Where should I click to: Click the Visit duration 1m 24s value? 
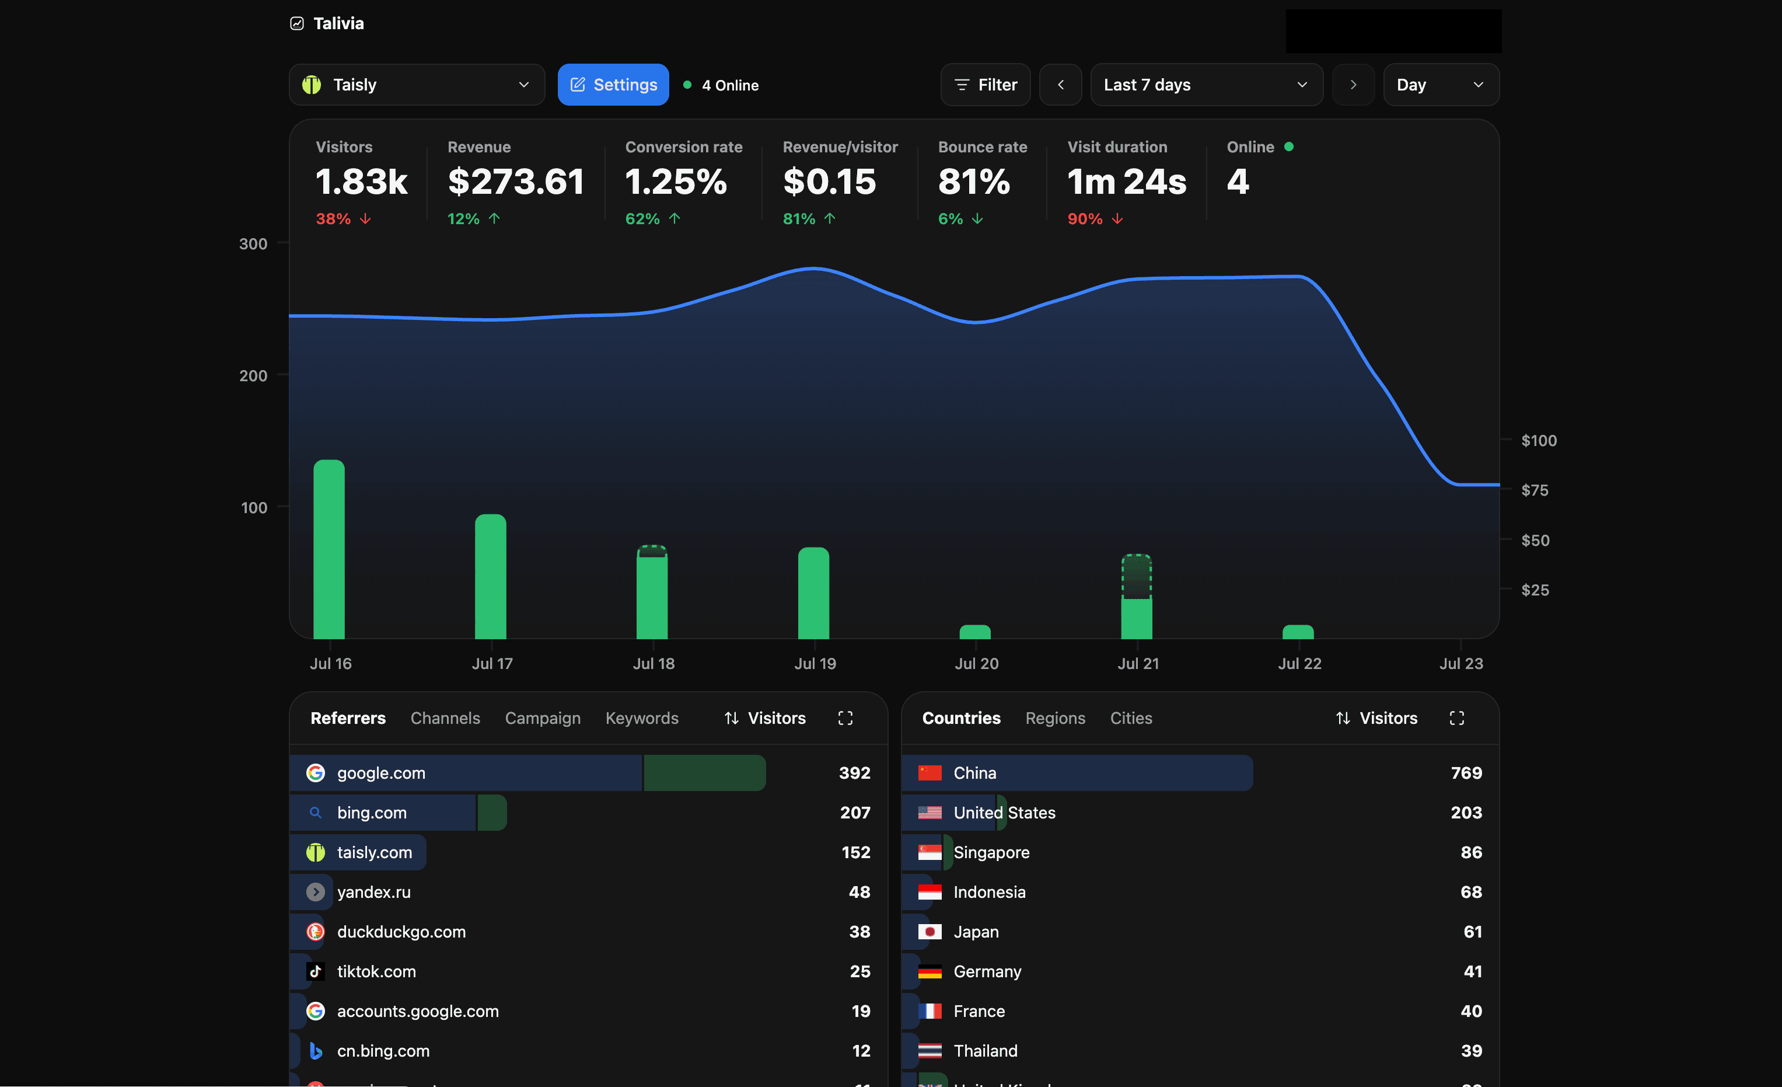(1127, 182)
